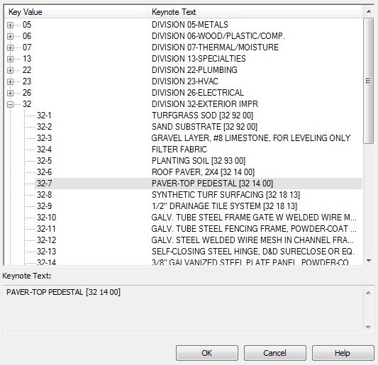Select DIVISION 23-HVAC text

(x=185, y=82)
